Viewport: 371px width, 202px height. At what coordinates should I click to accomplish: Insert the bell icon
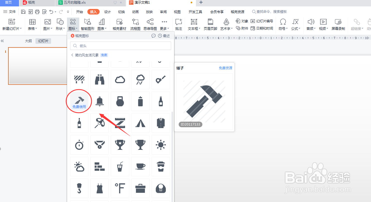click(100, 101)
